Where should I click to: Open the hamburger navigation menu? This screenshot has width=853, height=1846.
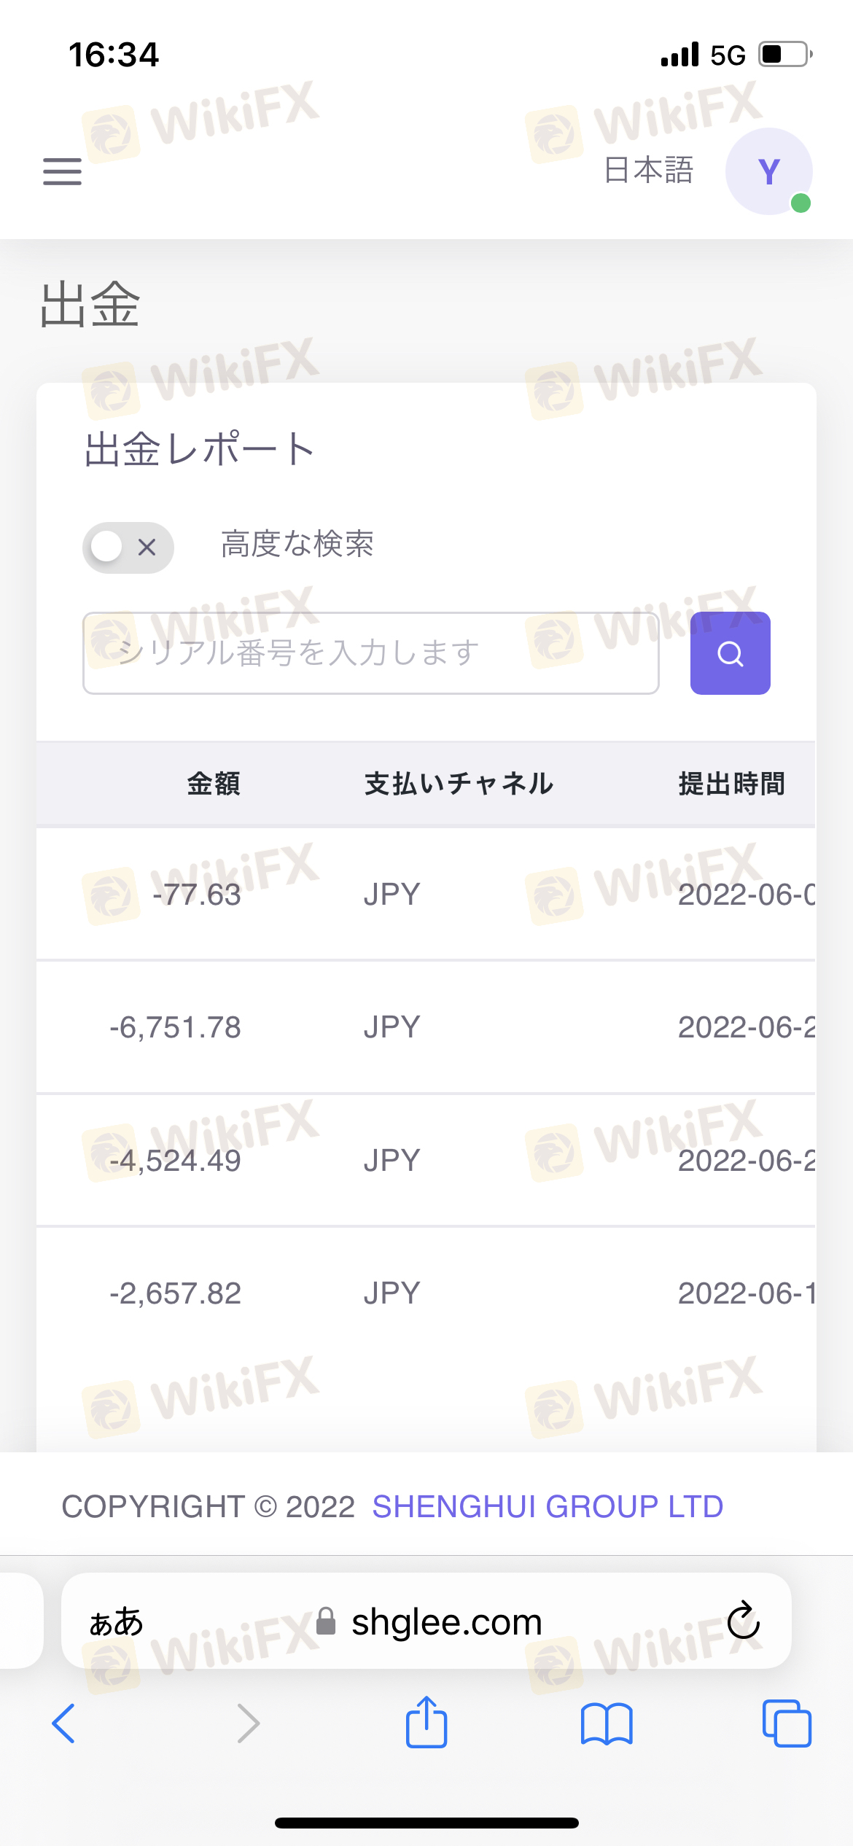[x=62, y=172]
